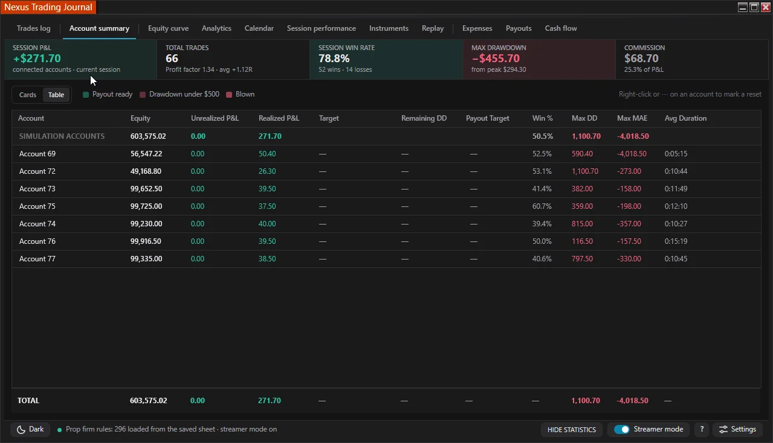Viewport: 773px width, 443px height.
Task: Click the green Payout ready legend swatch
Action: [86, 95]
